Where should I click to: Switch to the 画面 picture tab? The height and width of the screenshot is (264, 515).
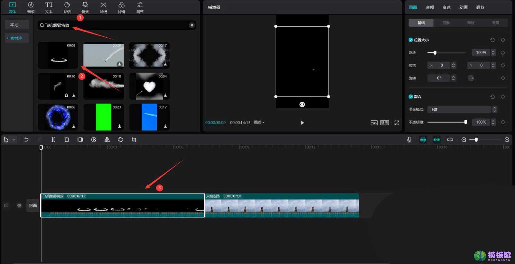(413, 7)
